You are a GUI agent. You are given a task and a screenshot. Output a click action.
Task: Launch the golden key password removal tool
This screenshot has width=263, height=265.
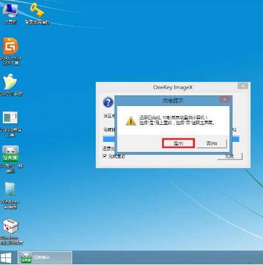coord(37,14)
